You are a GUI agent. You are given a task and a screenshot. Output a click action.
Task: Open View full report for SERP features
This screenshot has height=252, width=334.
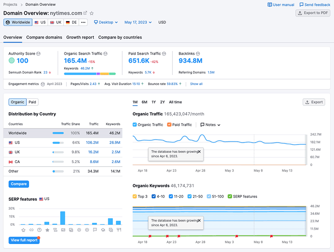coord(24,240)
